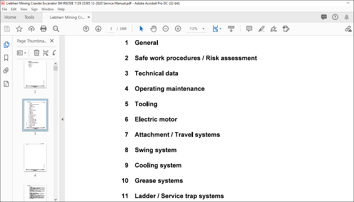Image resolution: width=354 pixels, height=202 pixels.
Task: Rotate pages using the thumbnails icon
Action: pyautogui.click(x=55, y=53)
